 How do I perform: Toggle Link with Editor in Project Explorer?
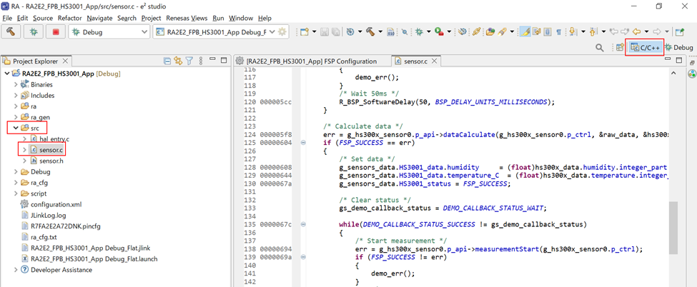(x=178, y=61)
